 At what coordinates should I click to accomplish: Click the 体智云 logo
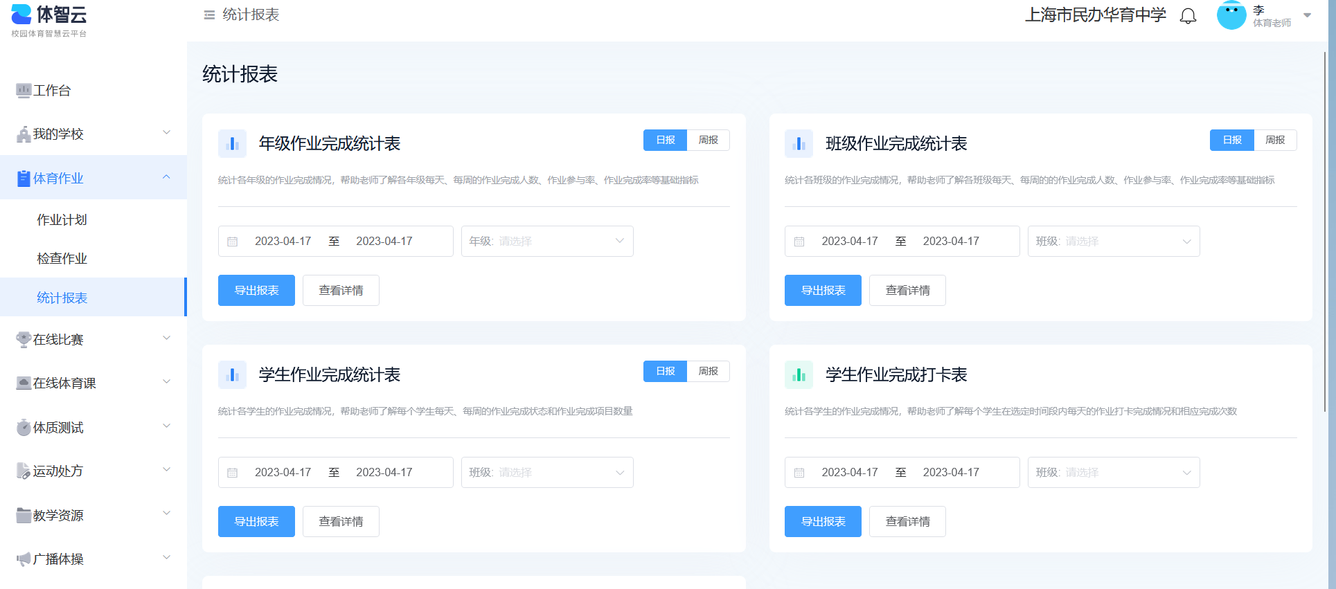49,20
